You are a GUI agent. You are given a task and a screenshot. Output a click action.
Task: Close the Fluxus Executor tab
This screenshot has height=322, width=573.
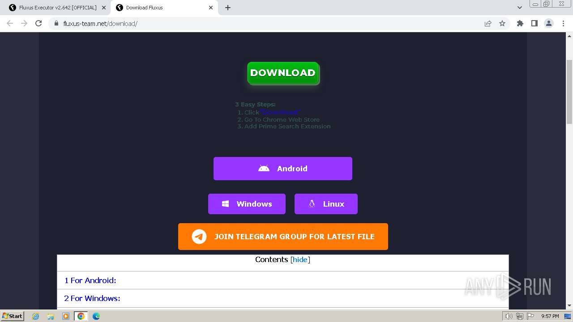point(103,8)
